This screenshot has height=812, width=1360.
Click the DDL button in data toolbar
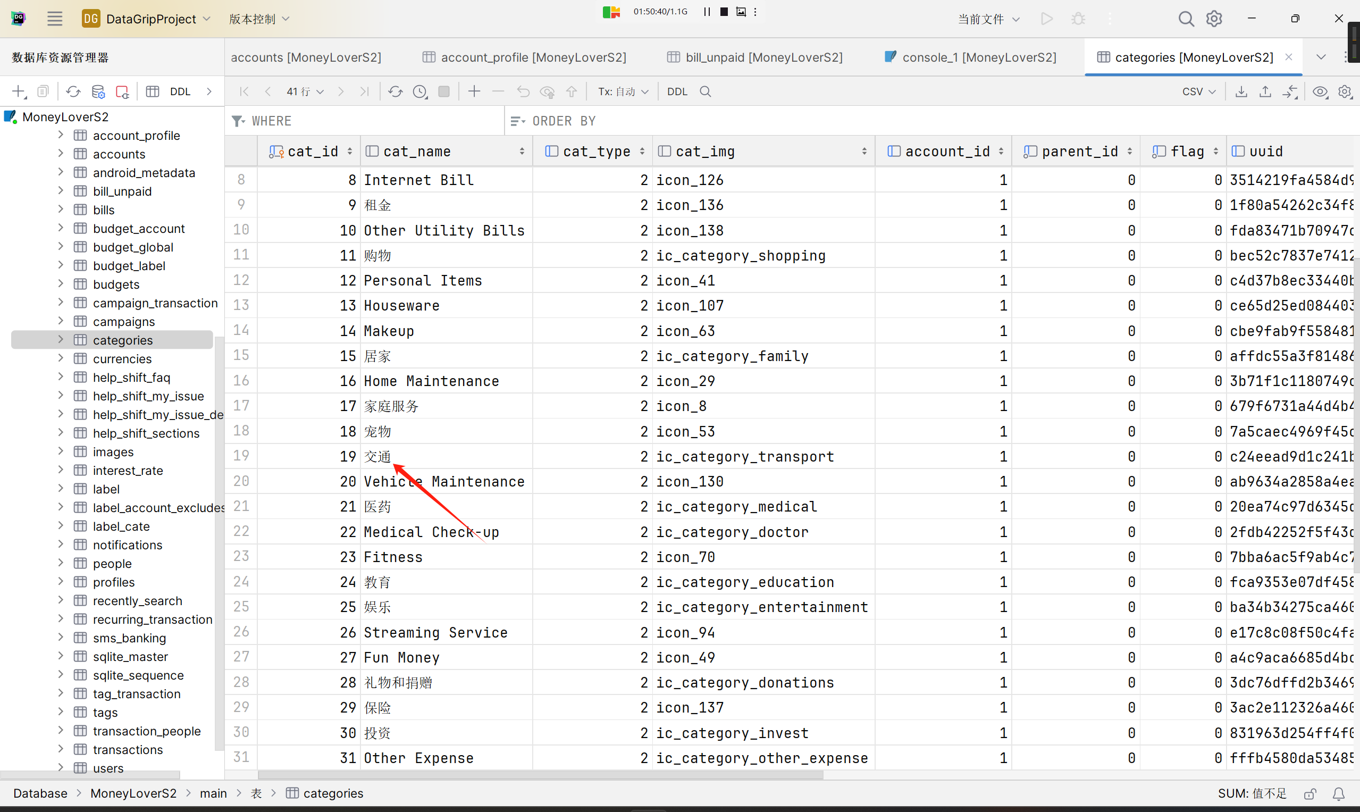(677, 91)
